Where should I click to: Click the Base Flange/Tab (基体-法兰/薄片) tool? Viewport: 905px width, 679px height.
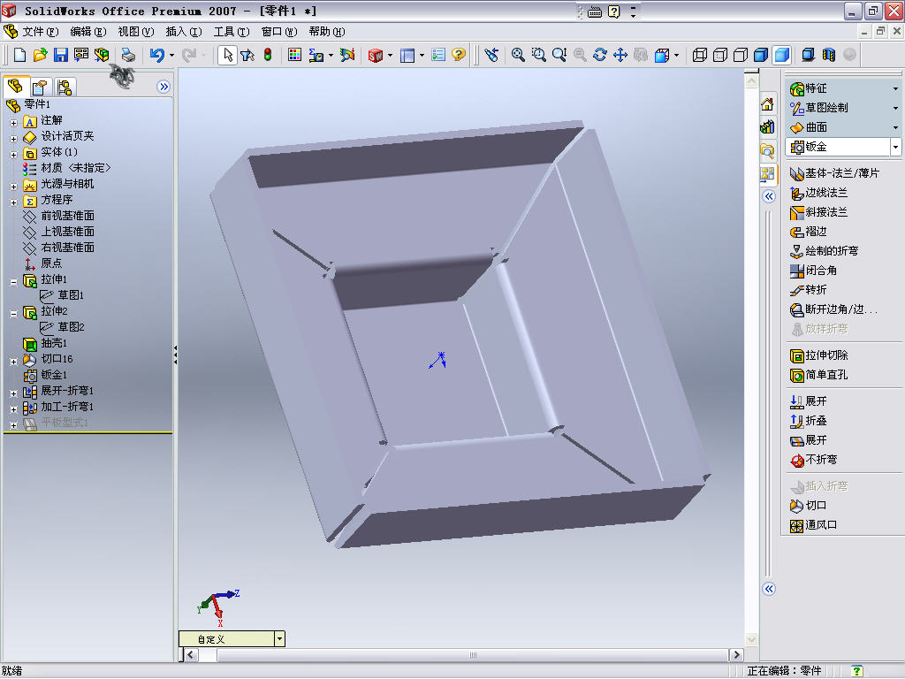click(x=834, y=173)
